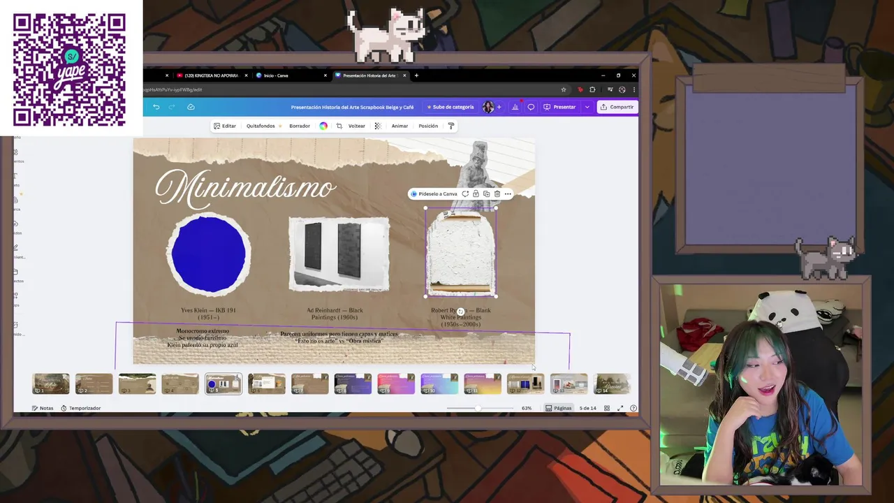
Task: Select page 14 thumbnail
Action: [612, 384]
